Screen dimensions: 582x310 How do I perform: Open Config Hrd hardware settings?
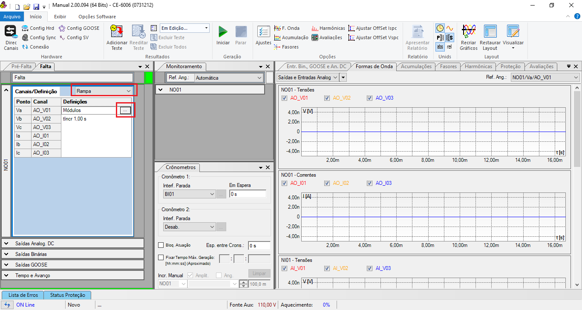pyautogui.click(x=38, y=28)
